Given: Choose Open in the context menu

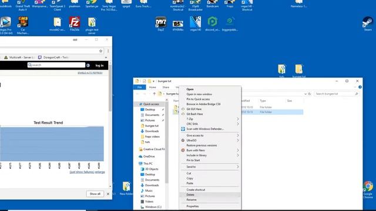Looking at the screenshot, I should tap(190, 89).
